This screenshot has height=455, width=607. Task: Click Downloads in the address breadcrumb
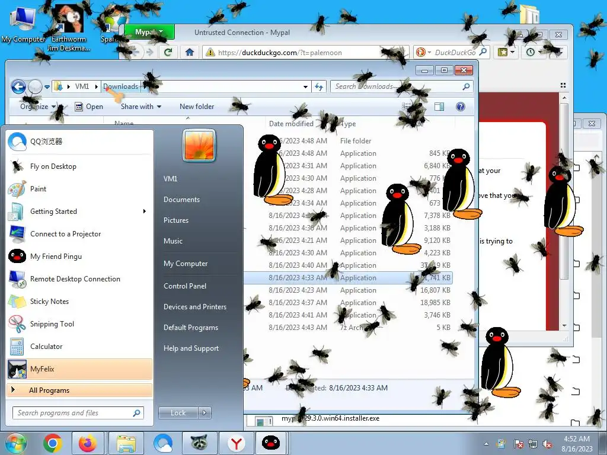[120, 86]
